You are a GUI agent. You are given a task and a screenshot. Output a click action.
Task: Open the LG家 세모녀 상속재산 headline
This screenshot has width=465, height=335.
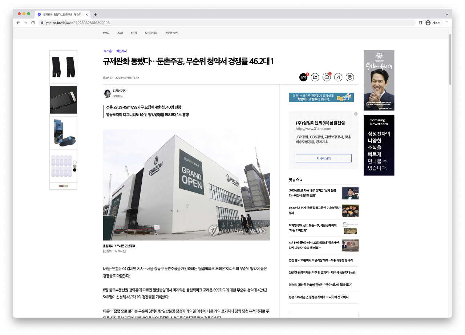coord(315,245)
